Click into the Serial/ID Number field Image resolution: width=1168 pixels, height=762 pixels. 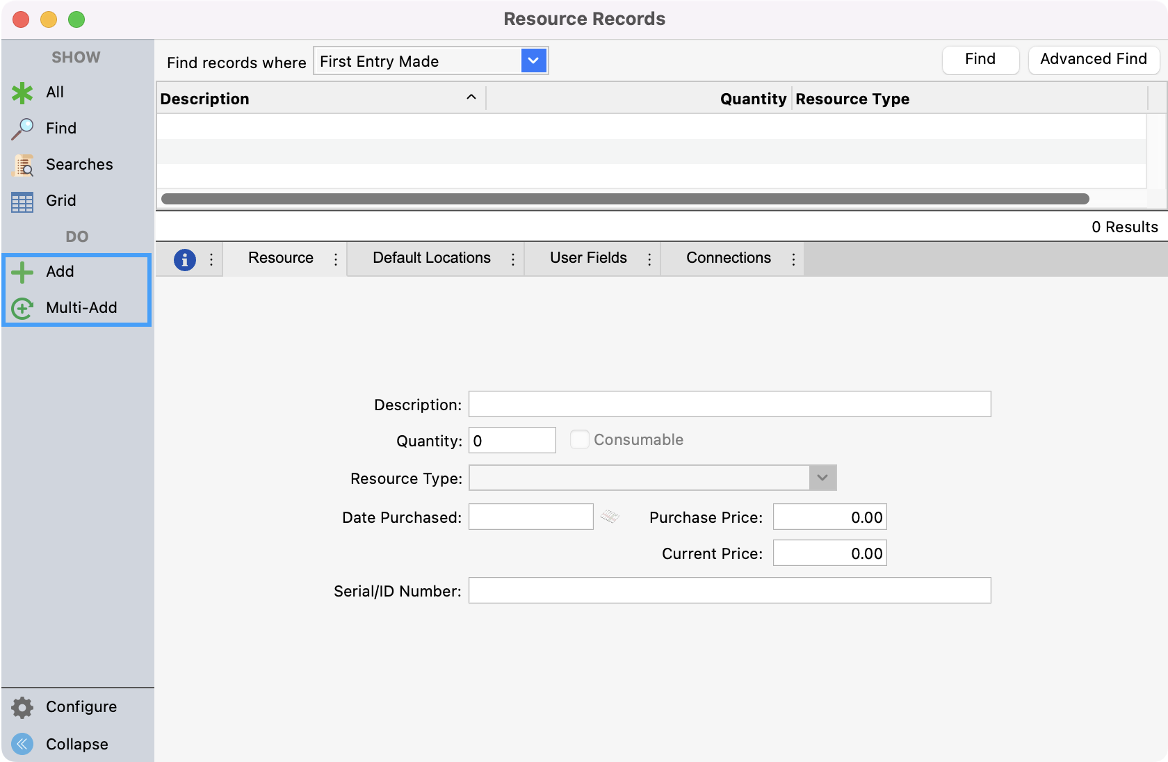(x=729, y=590)
